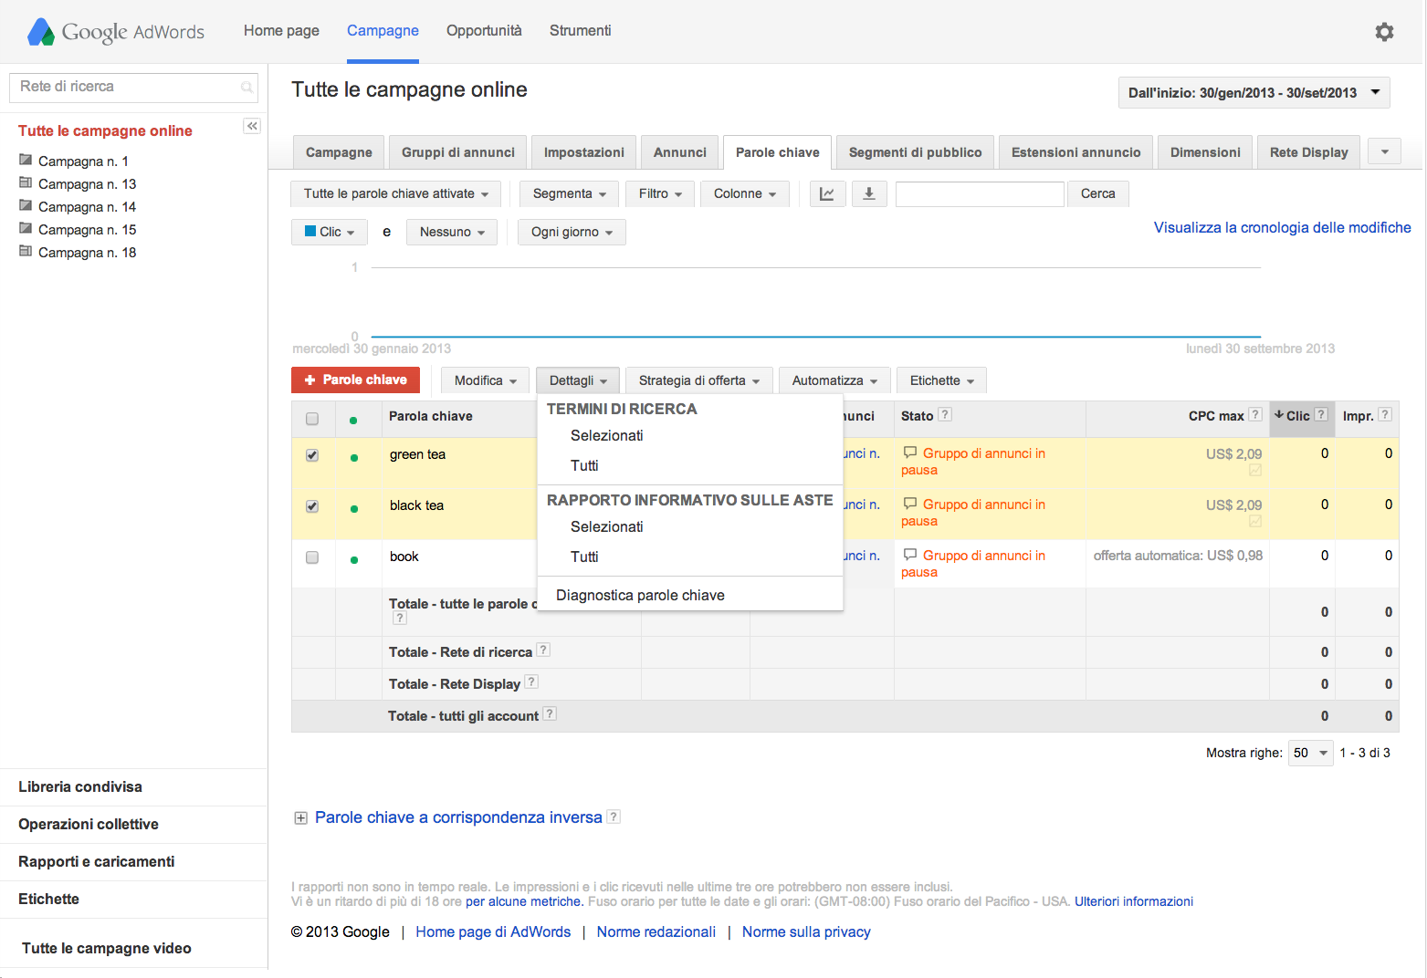Uncheck the black tea keyword checkbox

coord(312,506)
